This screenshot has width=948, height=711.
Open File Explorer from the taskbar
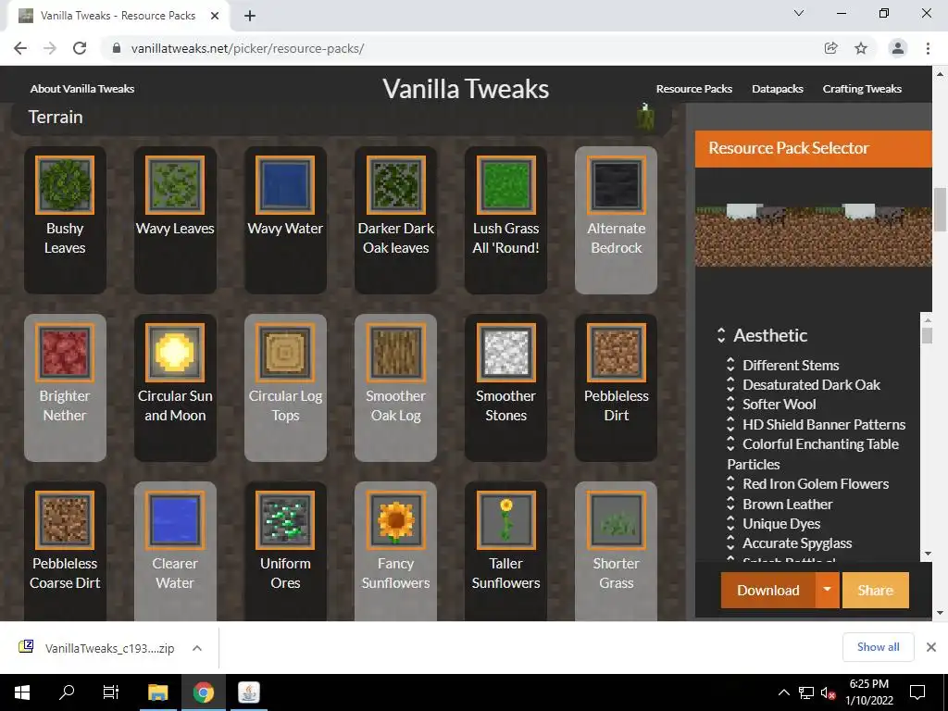[x=157, y=692]
